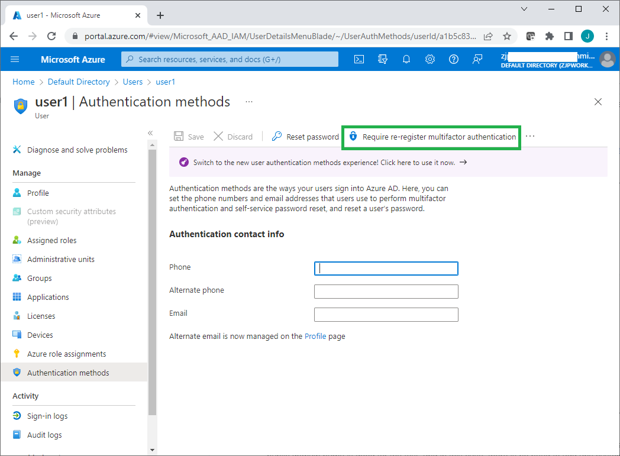Click Default Directory breadcrumb link
This screenshot has width=620, height=456.
(x=79, y=82)
